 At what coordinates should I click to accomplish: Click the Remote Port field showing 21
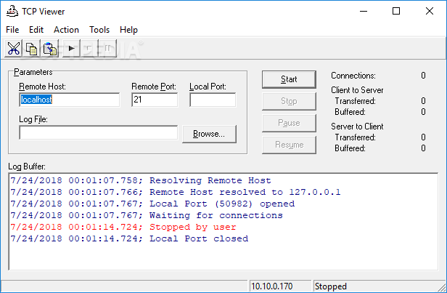coord(155,100)
